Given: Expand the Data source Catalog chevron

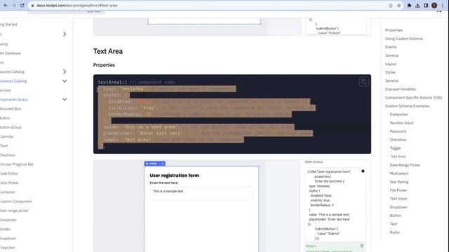Looking at the screenshot, I should (x=65, y=71).
